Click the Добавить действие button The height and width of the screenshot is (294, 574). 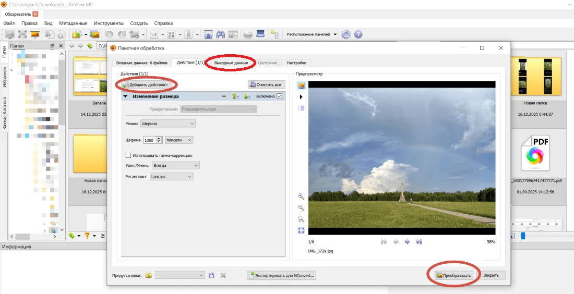146,84
